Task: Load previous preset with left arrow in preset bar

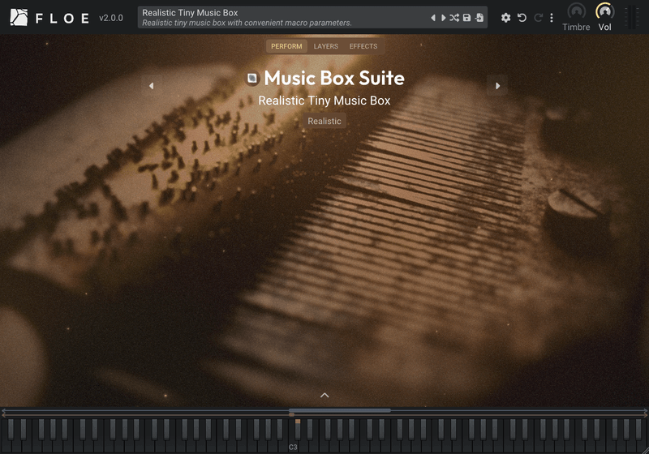Action: (x=433, y=18)
